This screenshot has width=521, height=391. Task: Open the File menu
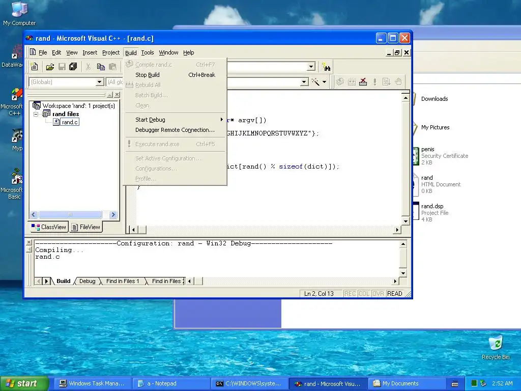point(43,52)
